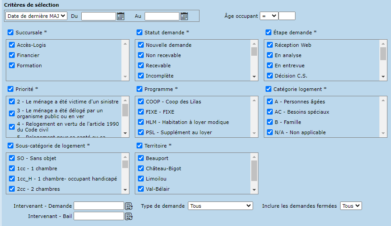This screenshot has width=391, height=226.
Task: Open 'Inclure les demandes fermées' dropdown
Action: (351, 206)
